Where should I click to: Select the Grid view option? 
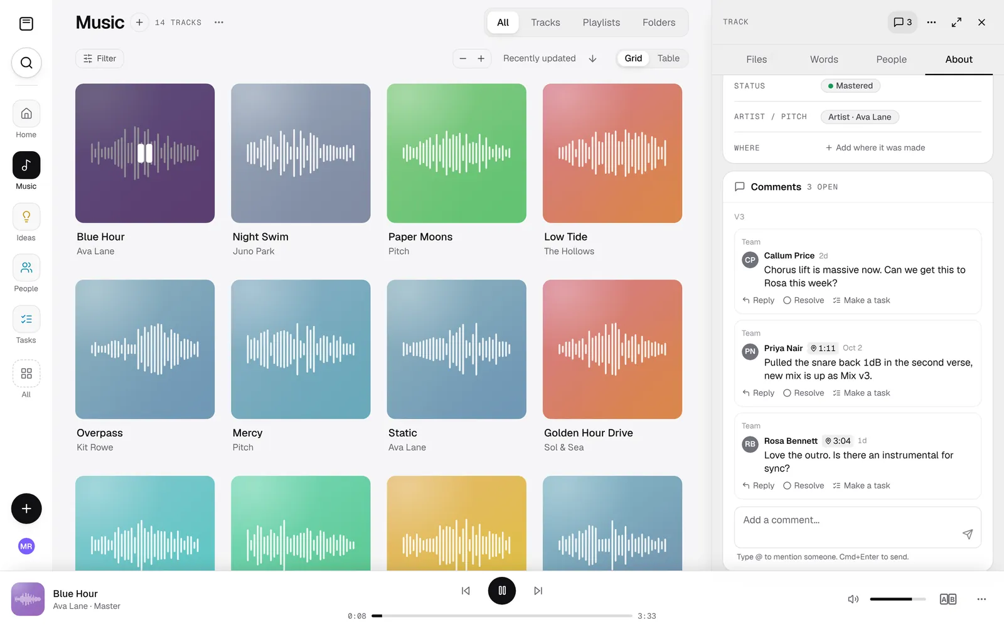click(633, 58)
